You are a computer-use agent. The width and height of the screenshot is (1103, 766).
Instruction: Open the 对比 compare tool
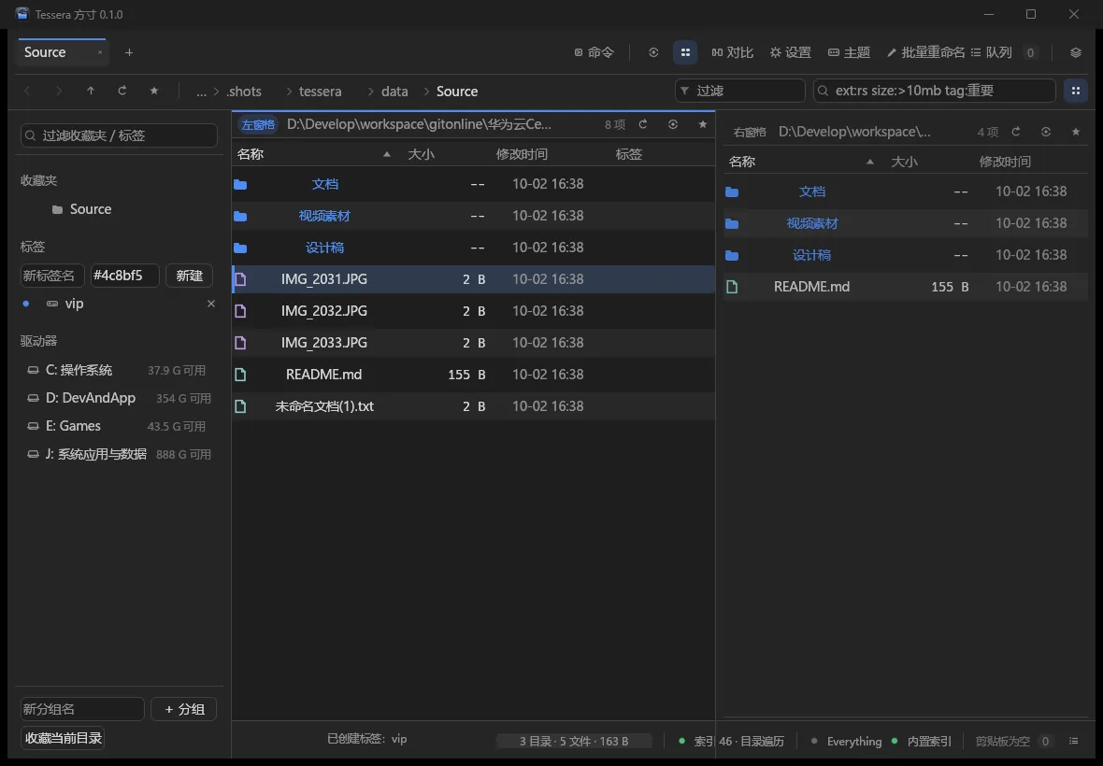[732, 52]
